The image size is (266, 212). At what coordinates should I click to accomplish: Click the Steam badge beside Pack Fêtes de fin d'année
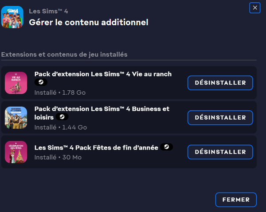(x=167, y=147)
